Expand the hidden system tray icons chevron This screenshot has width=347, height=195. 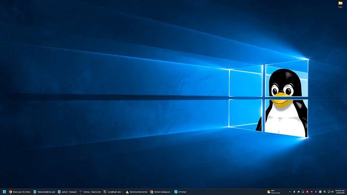[x=290, y=192]
